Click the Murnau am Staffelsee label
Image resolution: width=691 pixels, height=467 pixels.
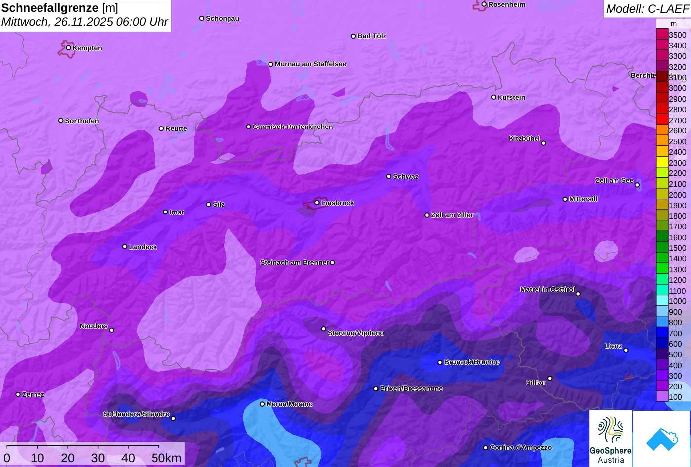[x=310, y=64]
